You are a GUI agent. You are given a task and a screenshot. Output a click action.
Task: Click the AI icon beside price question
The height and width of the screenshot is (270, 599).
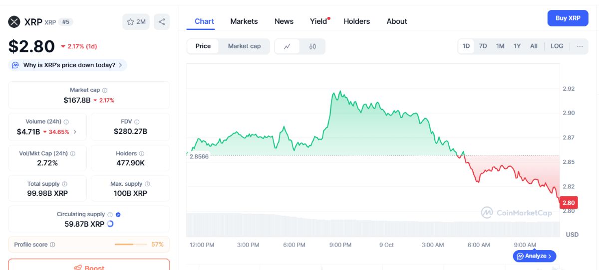coord(15,65)
